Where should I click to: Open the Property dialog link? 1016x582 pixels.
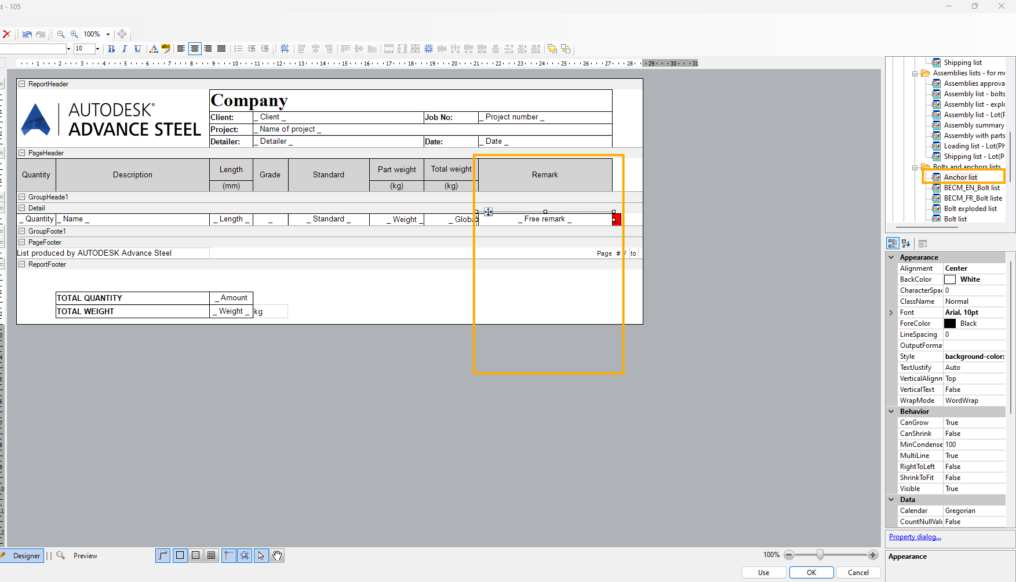[915, 536]
